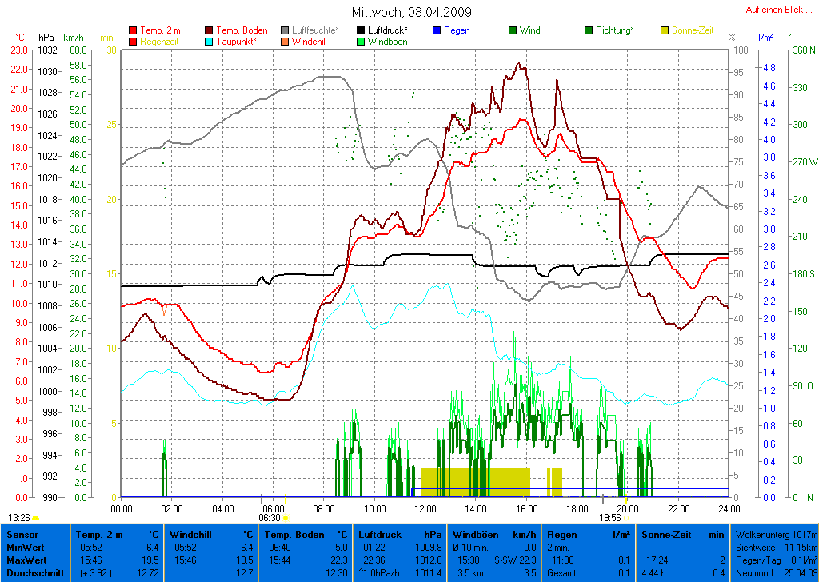
Task: Click the sunset time marker 19:56
Action: (x=609, y=517)
